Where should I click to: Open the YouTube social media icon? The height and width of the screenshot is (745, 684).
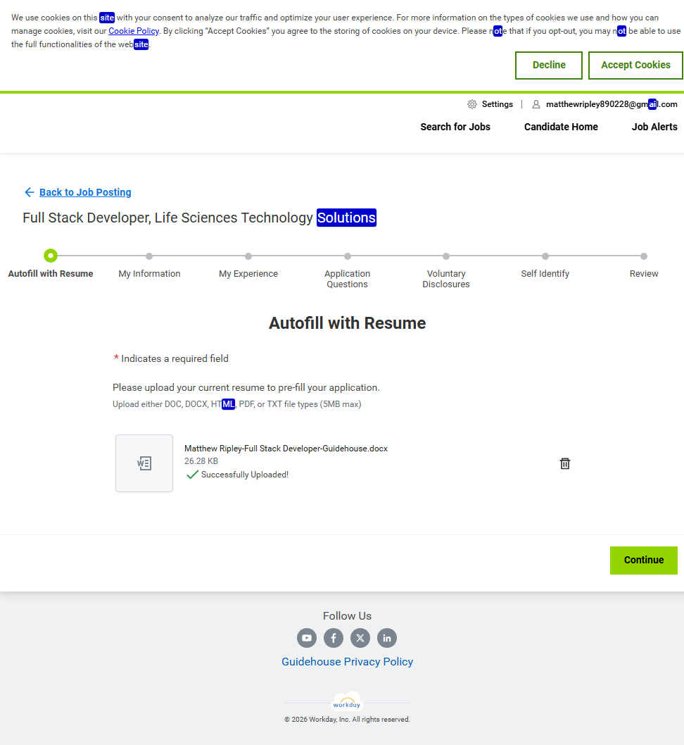click(x=307, y=638)
